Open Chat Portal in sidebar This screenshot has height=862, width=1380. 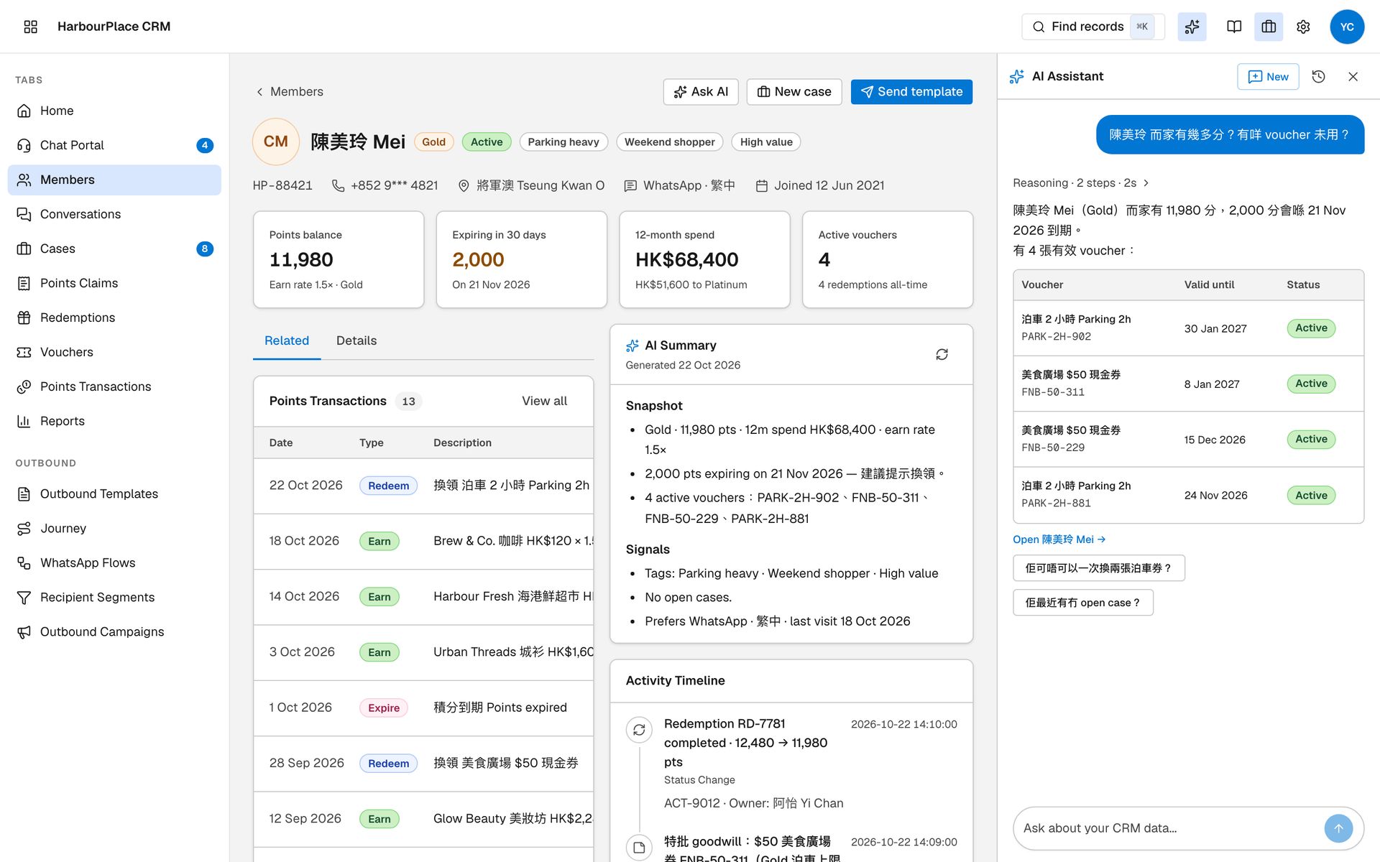[114, 145]
